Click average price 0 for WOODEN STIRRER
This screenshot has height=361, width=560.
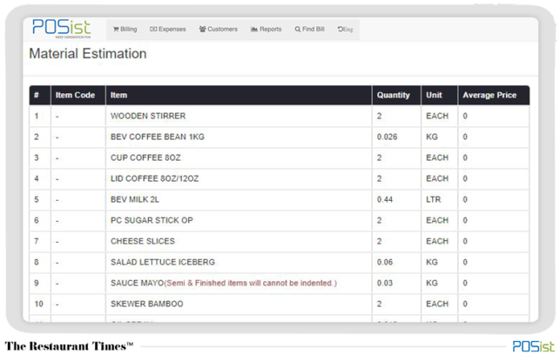pyautogui.click(x=465, y=116)
